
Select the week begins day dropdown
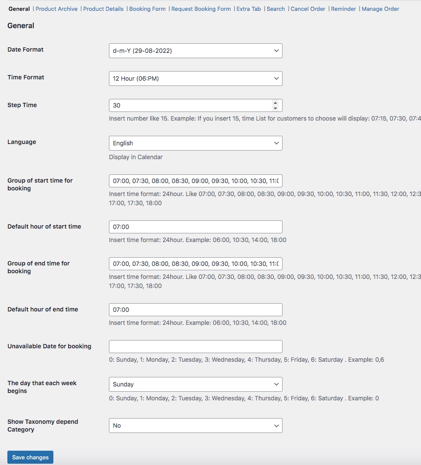click(x=195, y=384)
